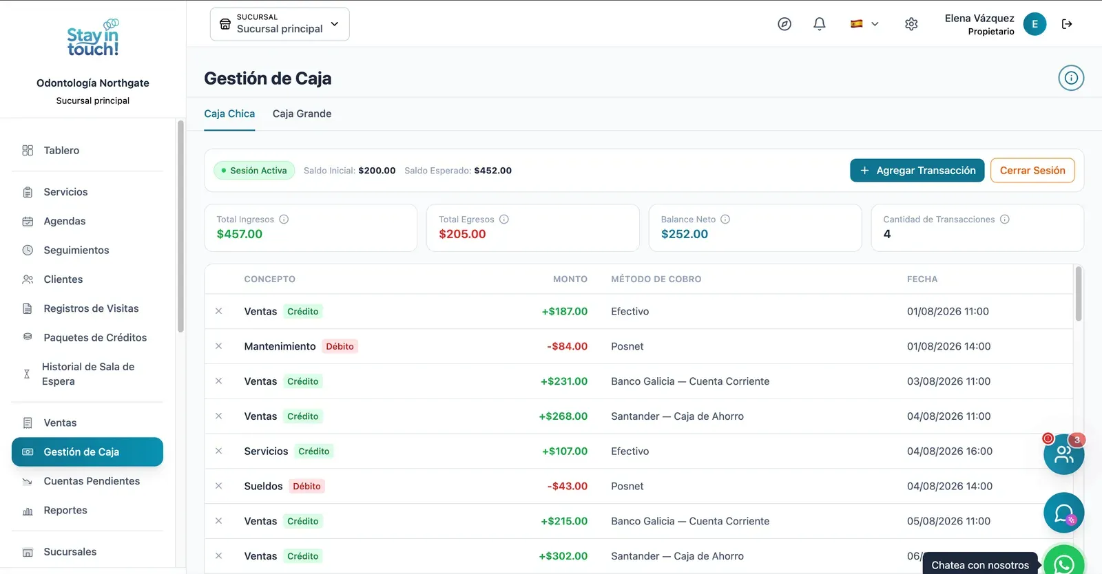Open Clientes in the sidebar
1102x574 pixels.
[87, 279]
